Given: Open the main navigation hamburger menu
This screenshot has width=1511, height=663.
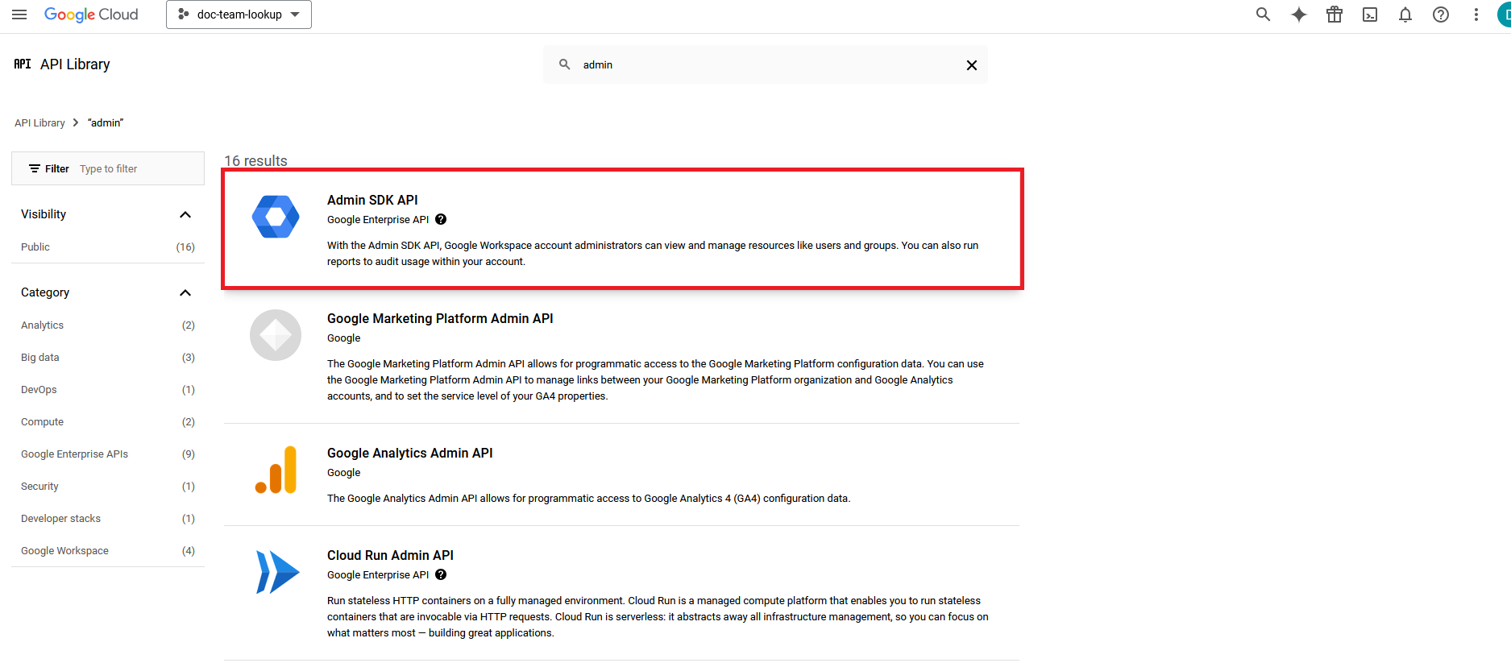Looking at the screenshot, I should [19, 15].
